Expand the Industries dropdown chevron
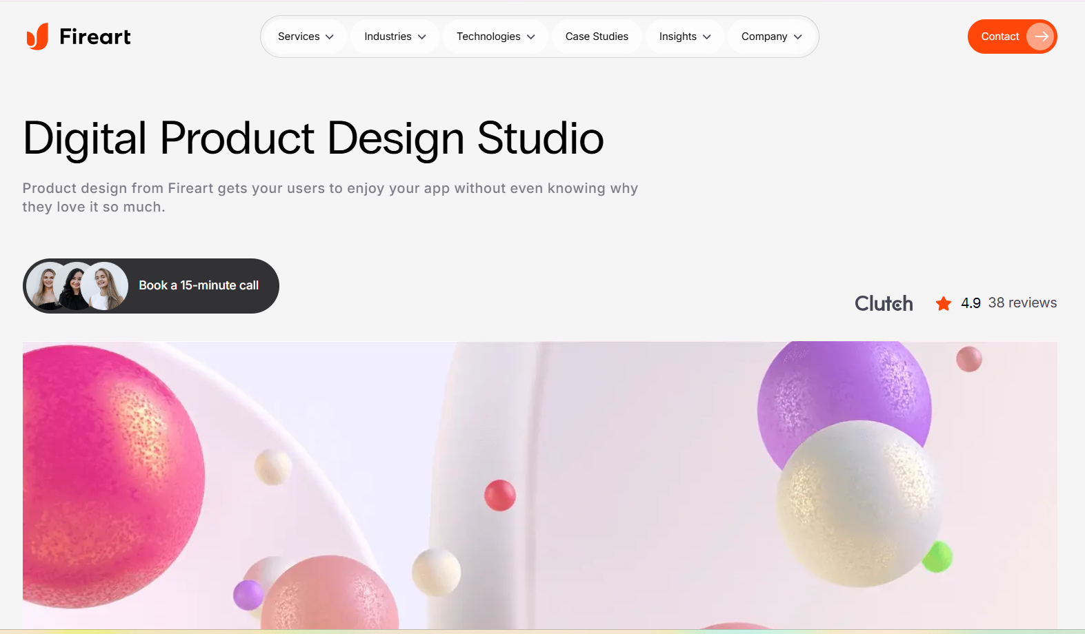 pos(422,37)
